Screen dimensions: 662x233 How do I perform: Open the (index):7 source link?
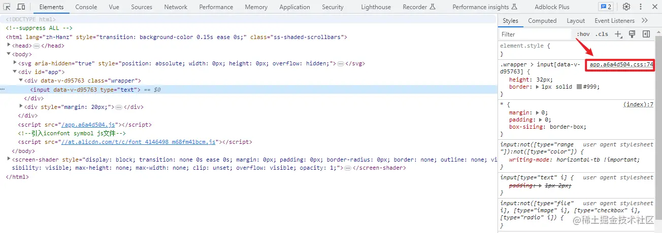[x=638, y=104]
